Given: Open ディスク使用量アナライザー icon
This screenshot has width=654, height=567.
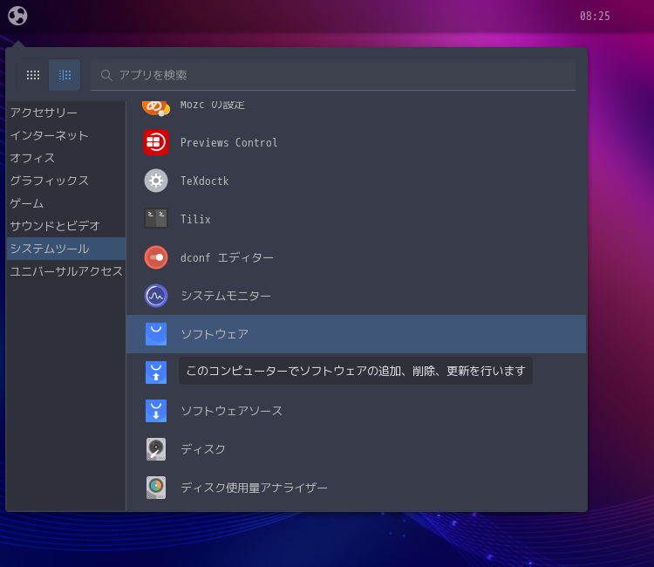Looking at the screenshot, I should pos(156,488).
